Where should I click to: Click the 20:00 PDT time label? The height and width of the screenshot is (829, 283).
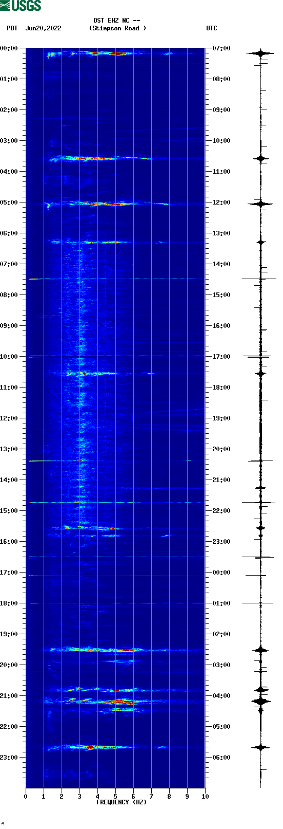pos(9,665)
